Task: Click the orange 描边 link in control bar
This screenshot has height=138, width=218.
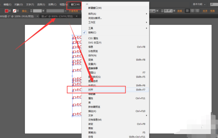Action: pyautogui.click(x=25, y=11)
